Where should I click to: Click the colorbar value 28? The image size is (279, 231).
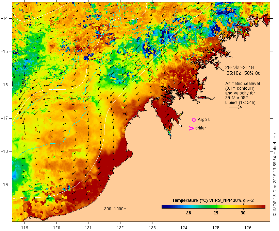pos(188,213)
